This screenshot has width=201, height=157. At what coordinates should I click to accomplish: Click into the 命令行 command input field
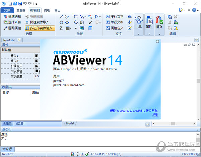point(108,149)
